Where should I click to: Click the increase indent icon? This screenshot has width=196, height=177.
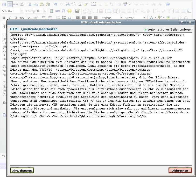click(64, 18)
